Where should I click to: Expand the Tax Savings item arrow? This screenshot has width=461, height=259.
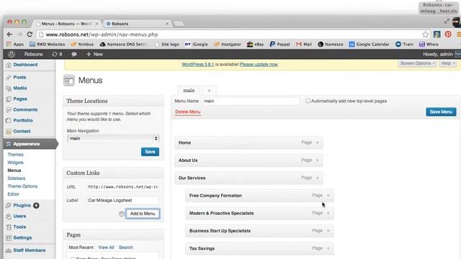pyautogui.click(x=328, y=248)
